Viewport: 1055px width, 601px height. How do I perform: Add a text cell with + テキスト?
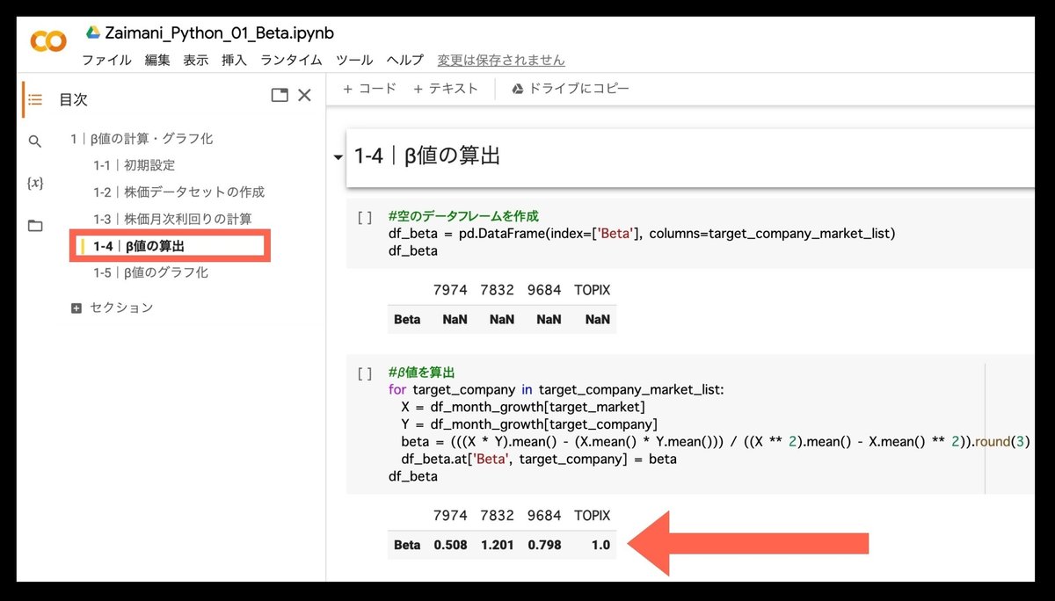[444, 88]
